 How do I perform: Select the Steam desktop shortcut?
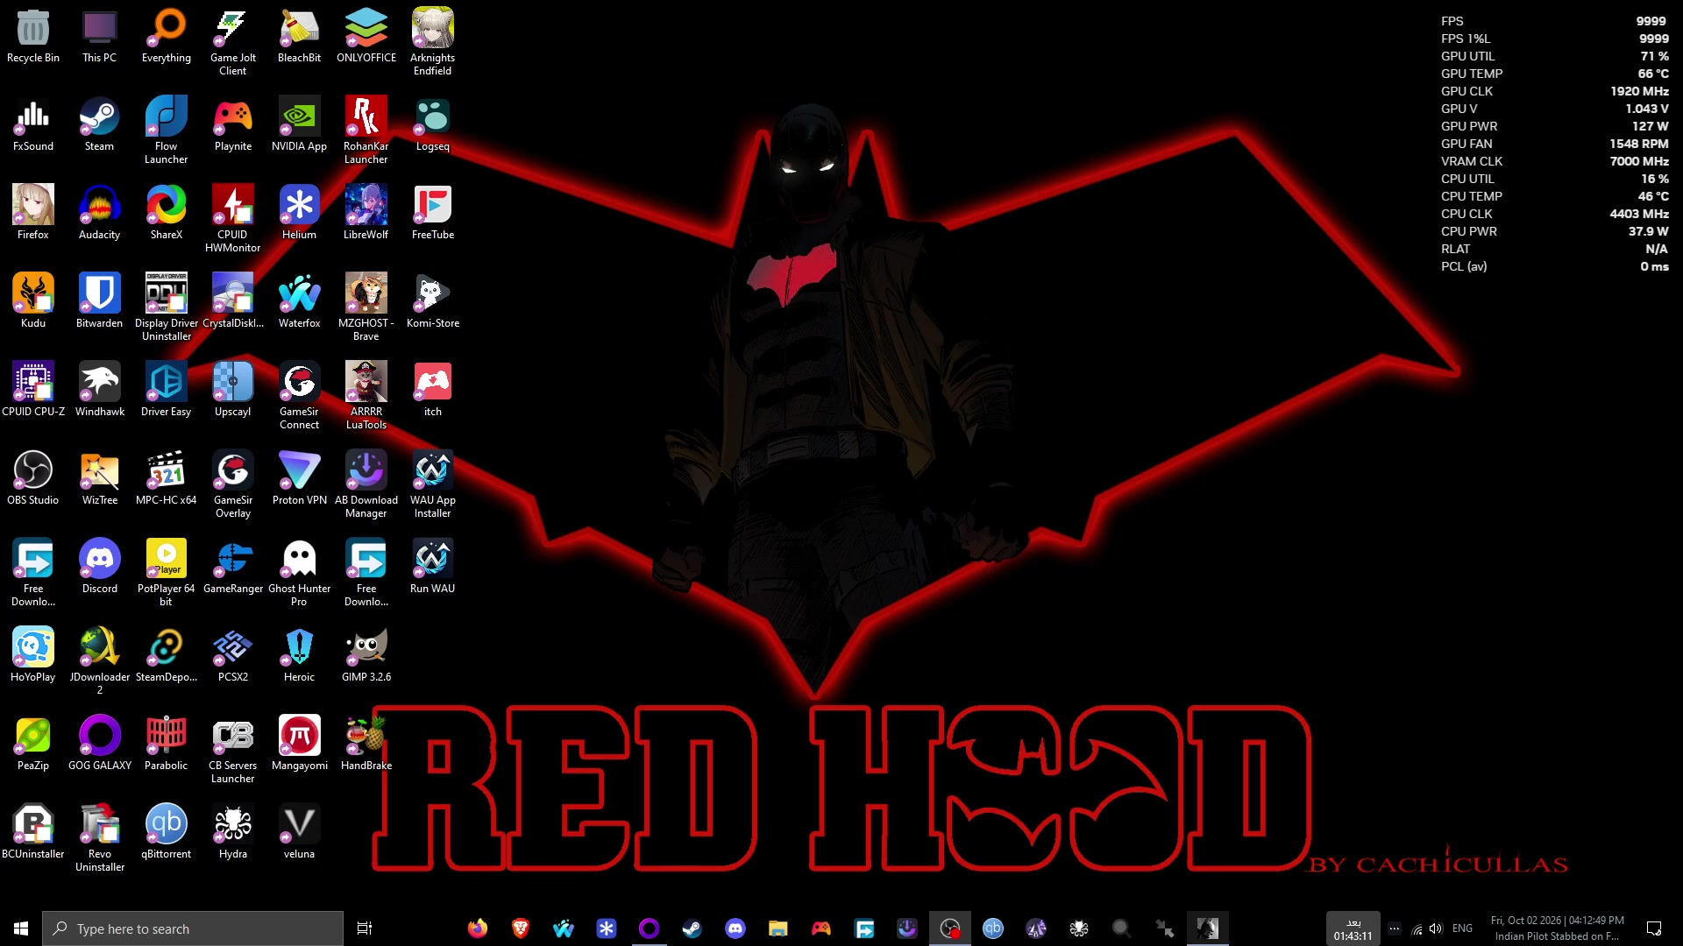coord(99,124)
